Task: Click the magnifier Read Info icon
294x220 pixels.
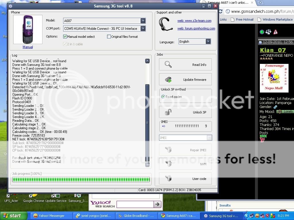Action: pyautogui.click(x=168, y=64)
